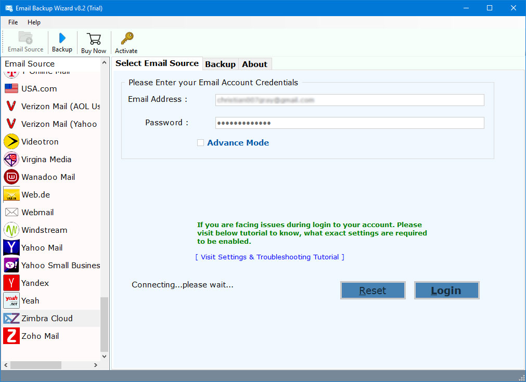Click the vertical scrollbar thumb in source list

105,324
